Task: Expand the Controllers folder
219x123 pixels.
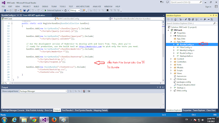Action: click(171, 62)
